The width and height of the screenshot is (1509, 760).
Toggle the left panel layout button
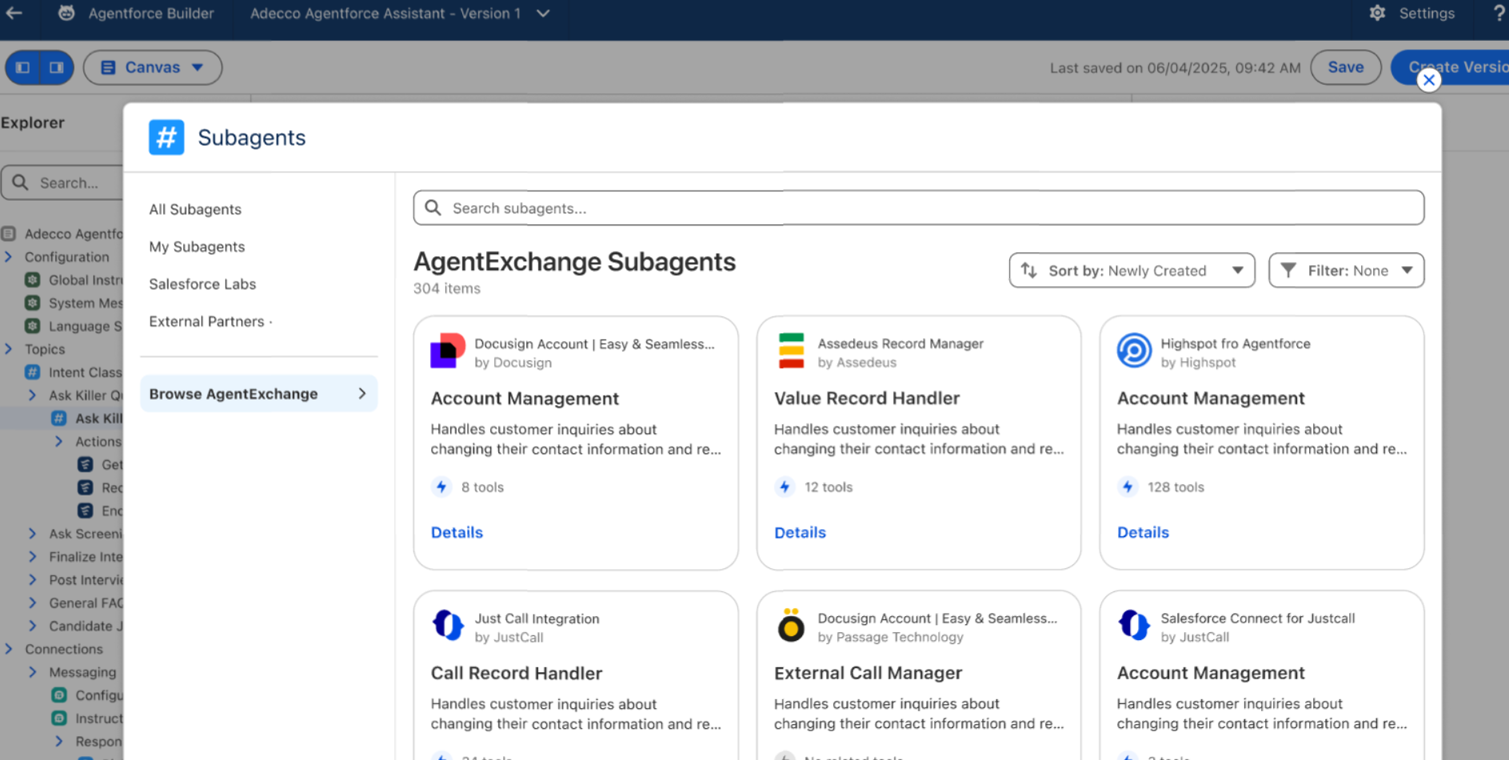pos(23,67)
